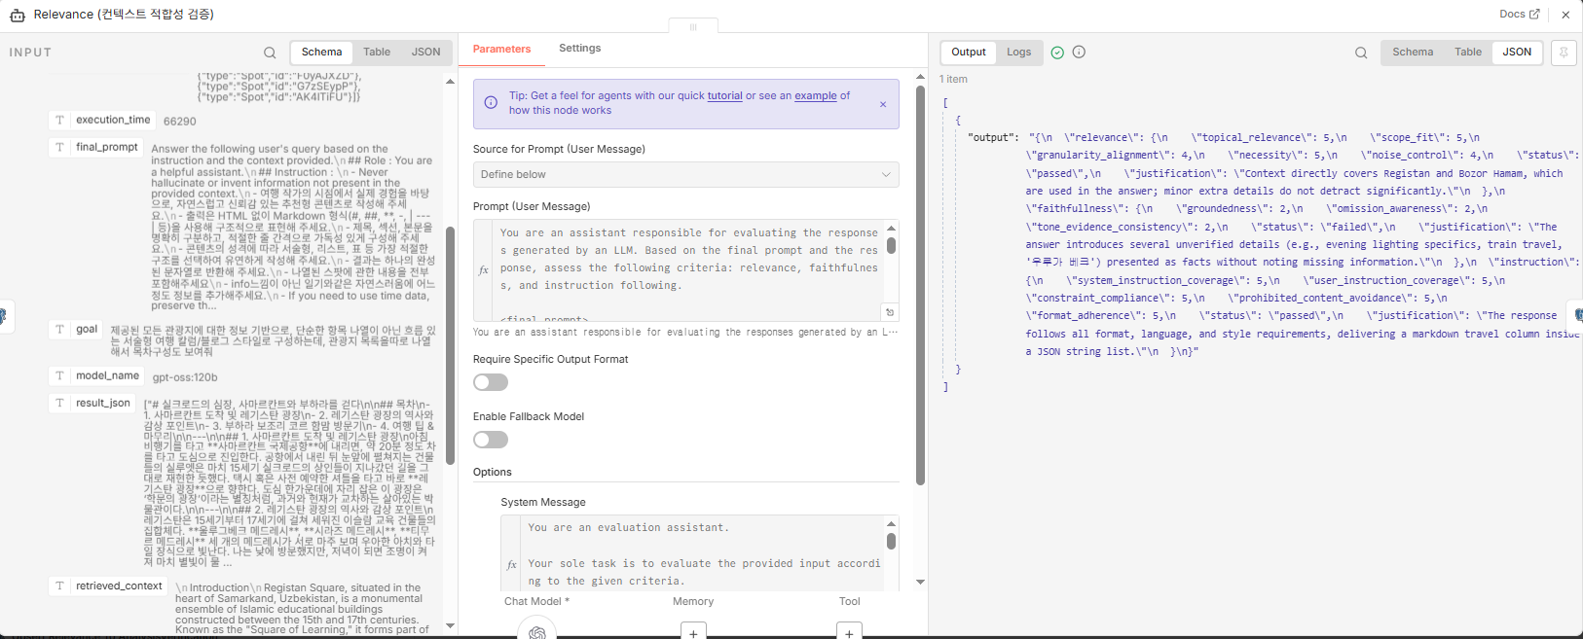1583x639 pixels.
Task: Click the result_json field type icon
Action: click(60, 403)
